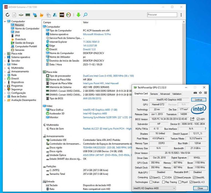Image resolution: width=211 pixels, height=193 pixels.
Task: Click the green download arrow icon
Action: point(78,15)
